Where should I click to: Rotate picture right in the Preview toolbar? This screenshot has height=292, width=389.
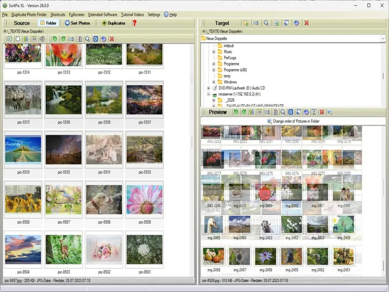[x=244, y=112]
